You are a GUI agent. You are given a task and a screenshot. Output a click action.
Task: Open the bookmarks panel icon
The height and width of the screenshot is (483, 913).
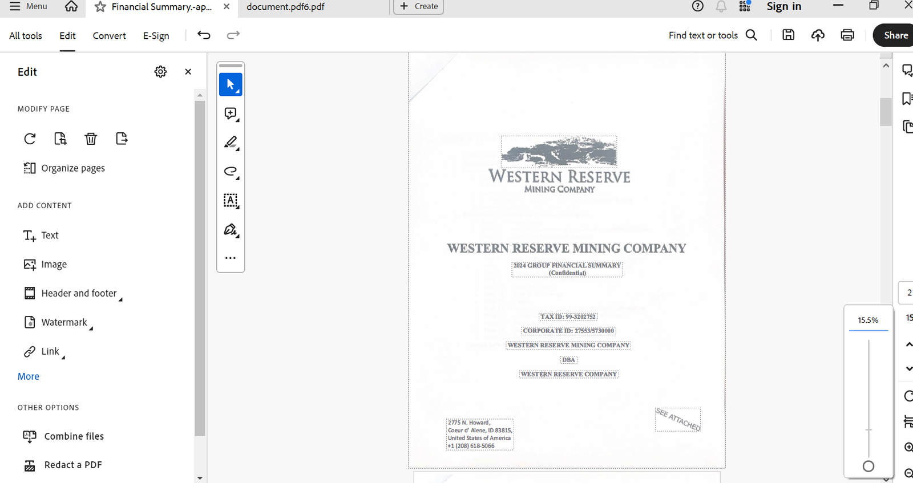(907, 99)
